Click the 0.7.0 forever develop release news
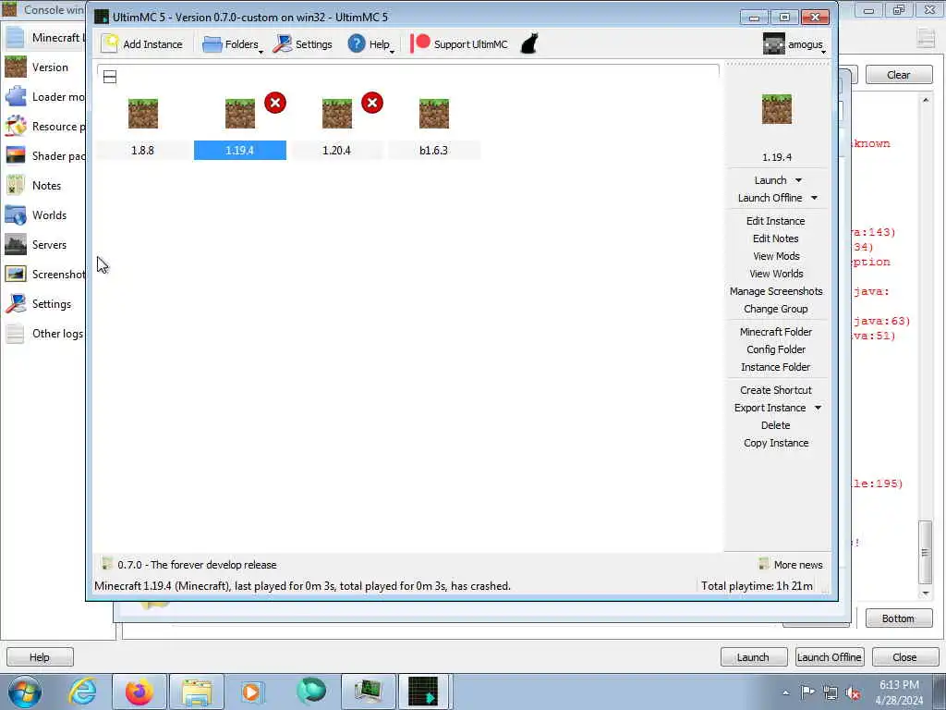946x710 pixels. point(189,565)
